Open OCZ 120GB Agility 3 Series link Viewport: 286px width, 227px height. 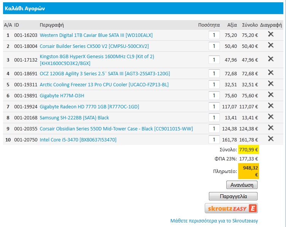coord(105,74)
